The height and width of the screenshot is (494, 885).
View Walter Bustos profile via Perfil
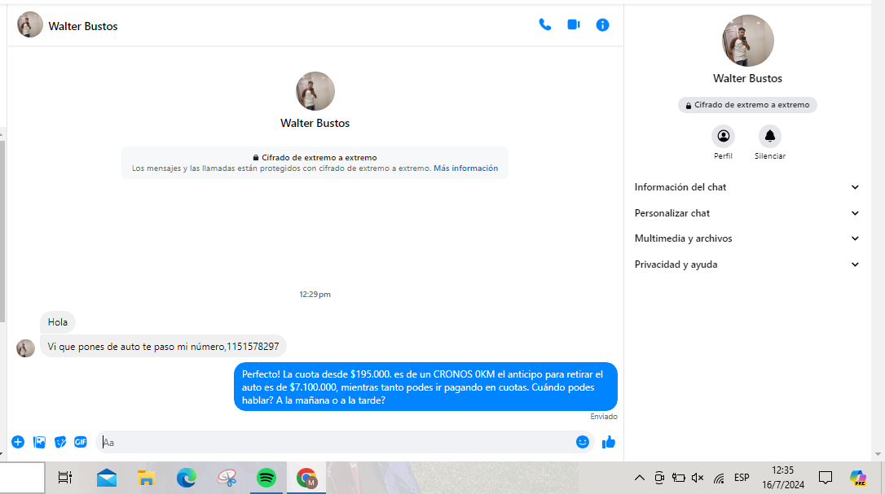[x=723, y=137]
